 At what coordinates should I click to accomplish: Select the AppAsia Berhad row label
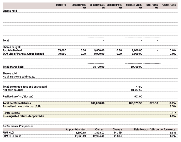[x=12, y=50]
